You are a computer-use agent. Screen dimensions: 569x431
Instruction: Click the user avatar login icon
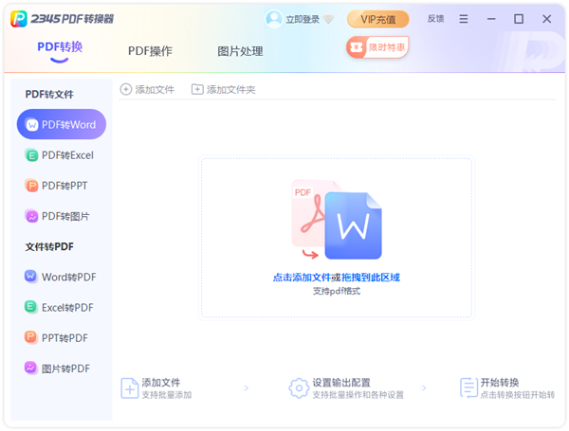coord(274,19)
